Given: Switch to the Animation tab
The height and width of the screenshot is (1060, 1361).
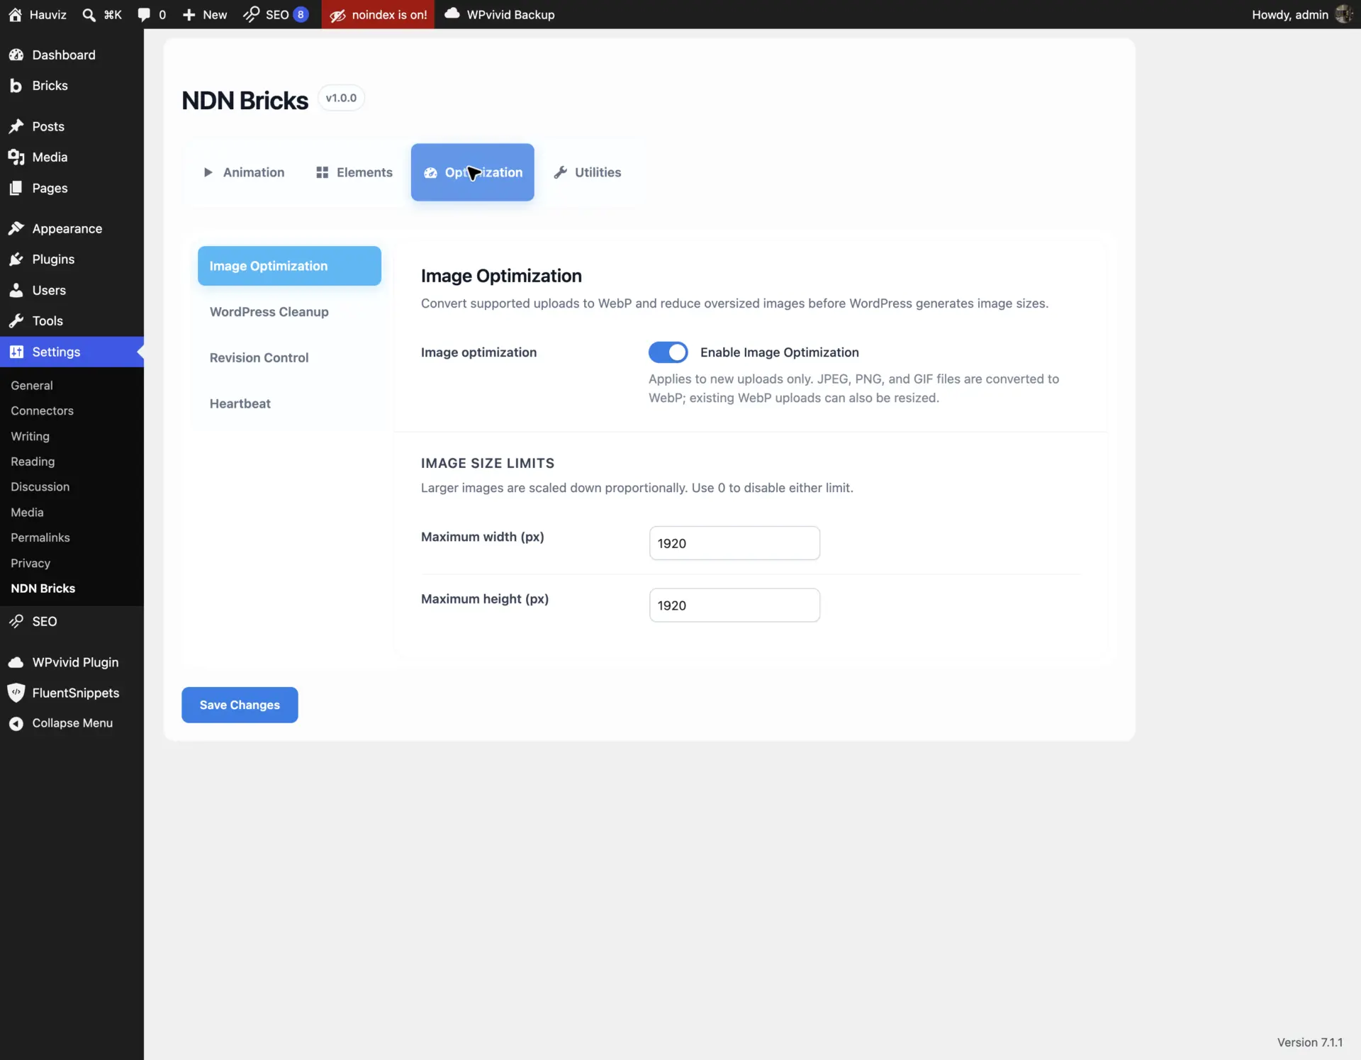Looking at the screenshot, I should pyautogui.click(x=244, y=172).
